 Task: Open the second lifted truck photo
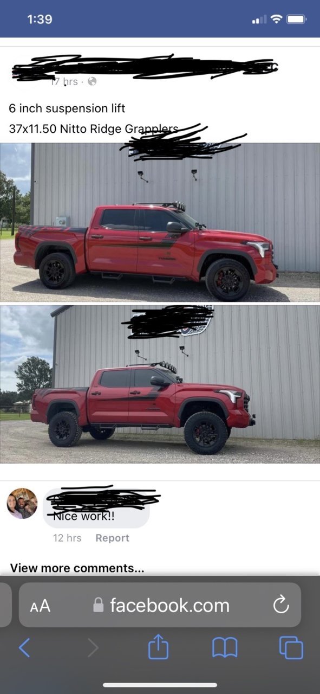(x=160, y=384)
